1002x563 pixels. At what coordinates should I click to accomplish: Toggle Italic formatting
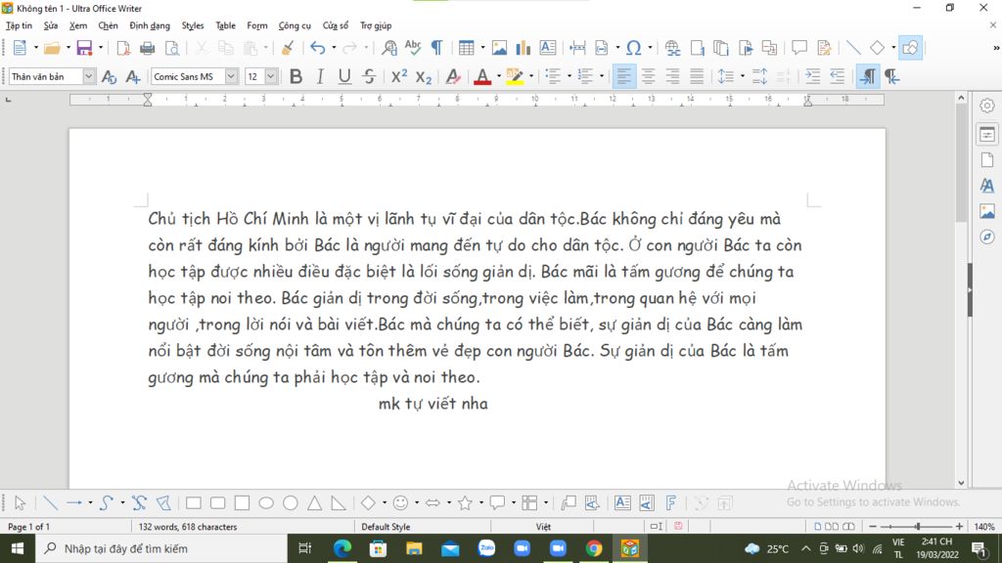coord(320,76)
